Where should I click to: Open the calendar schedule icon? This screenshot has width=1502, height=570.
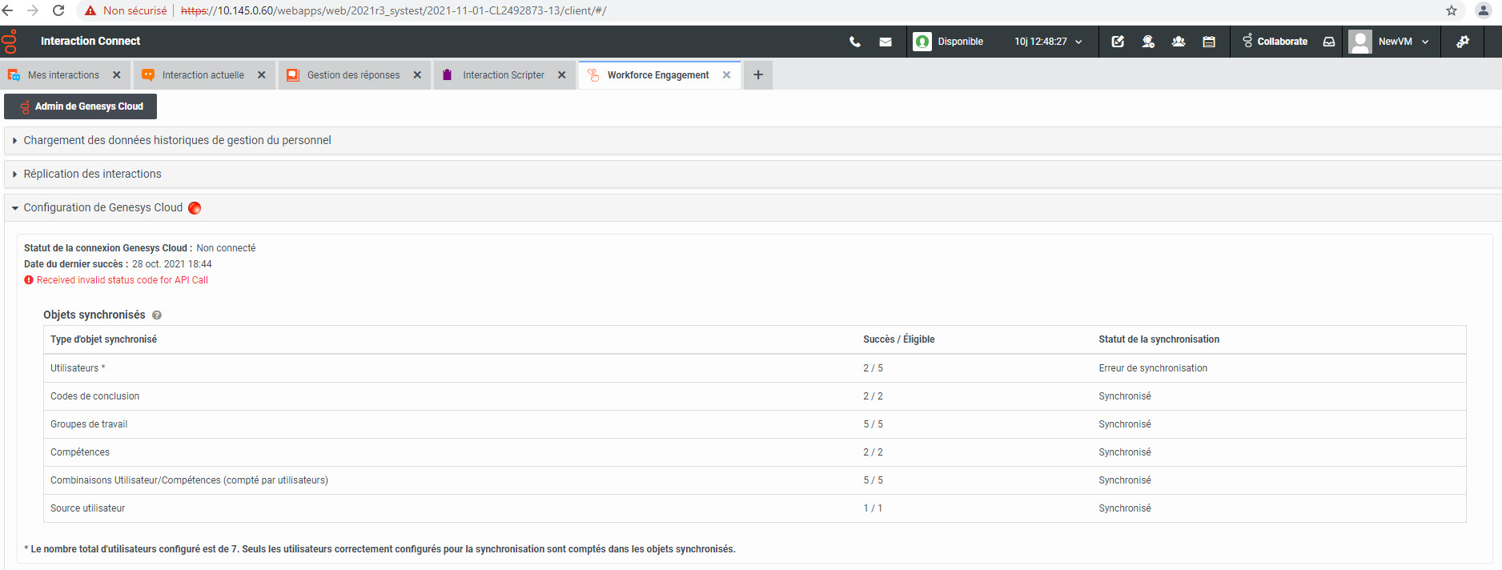(1209, 42)
